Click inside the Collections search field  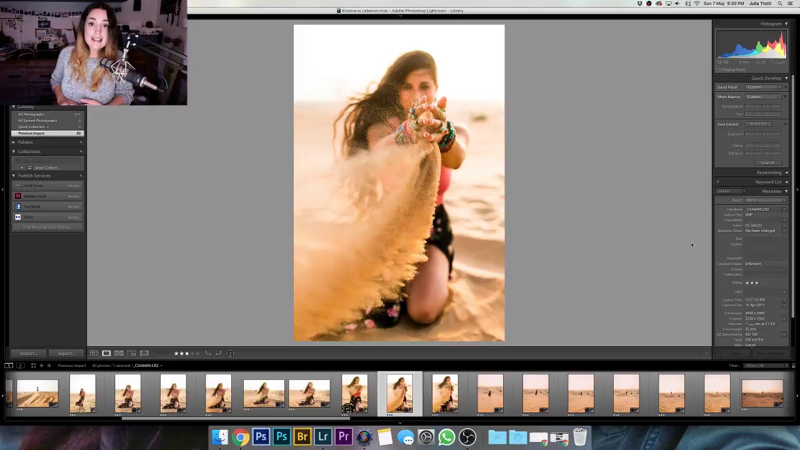(47, 161)
